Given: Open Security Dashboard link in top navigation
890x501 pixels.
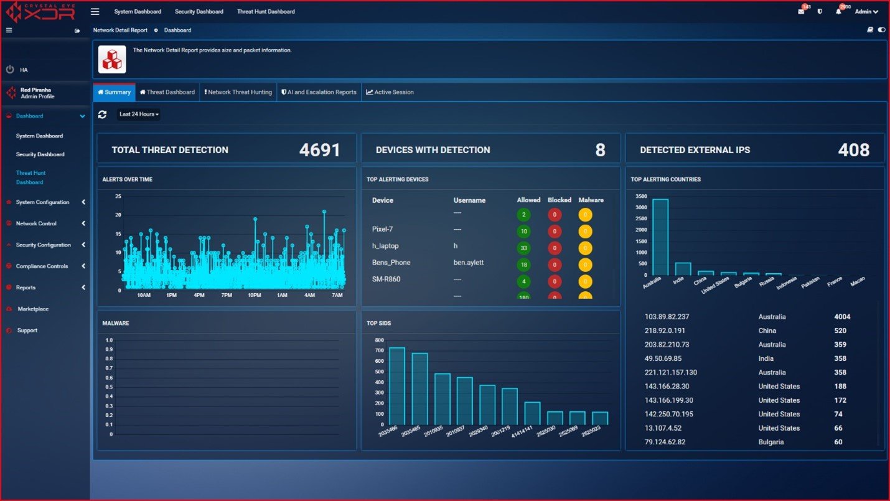Looking at the screenshot, I should tap(198, 12).
